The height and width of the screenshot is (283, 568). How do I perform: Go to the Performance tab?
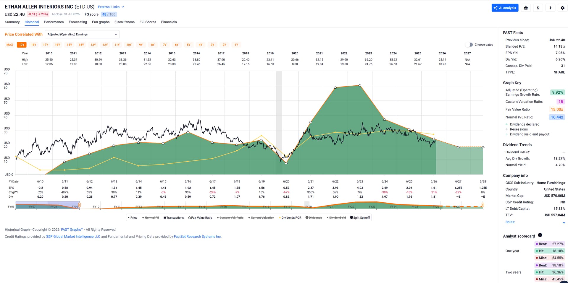pyautogui.click(x=54, y=22)
